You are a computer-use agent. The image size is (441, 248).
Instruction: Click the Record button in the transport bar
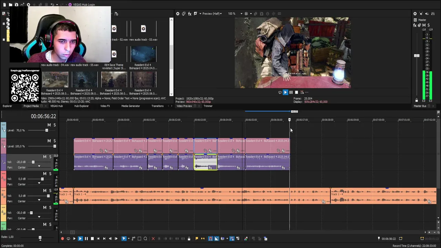62,238
